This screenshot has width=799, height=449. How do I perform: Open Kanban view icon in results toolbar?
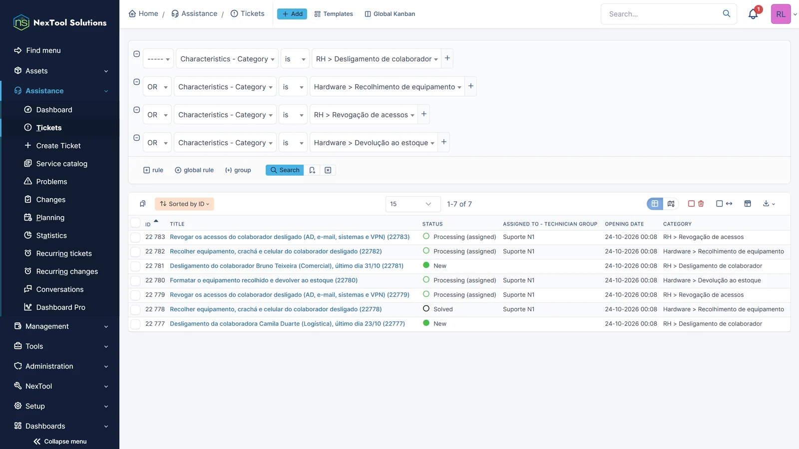748,204
